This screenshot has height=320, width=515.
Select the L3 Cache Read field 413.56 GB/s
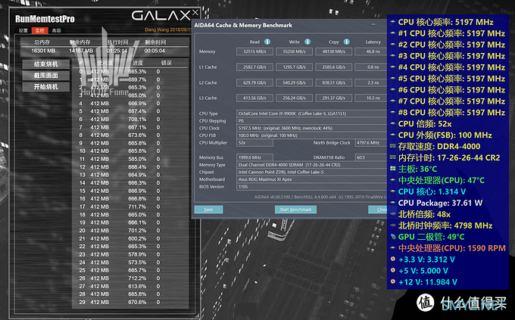[254, 98]
